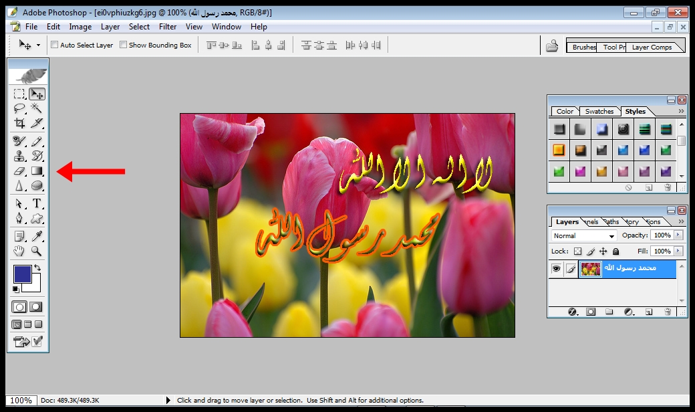Viewport: 695px width, 412px height.
Task: Delete layer using Layers panel trash icon
Action: tap(667, 312)
